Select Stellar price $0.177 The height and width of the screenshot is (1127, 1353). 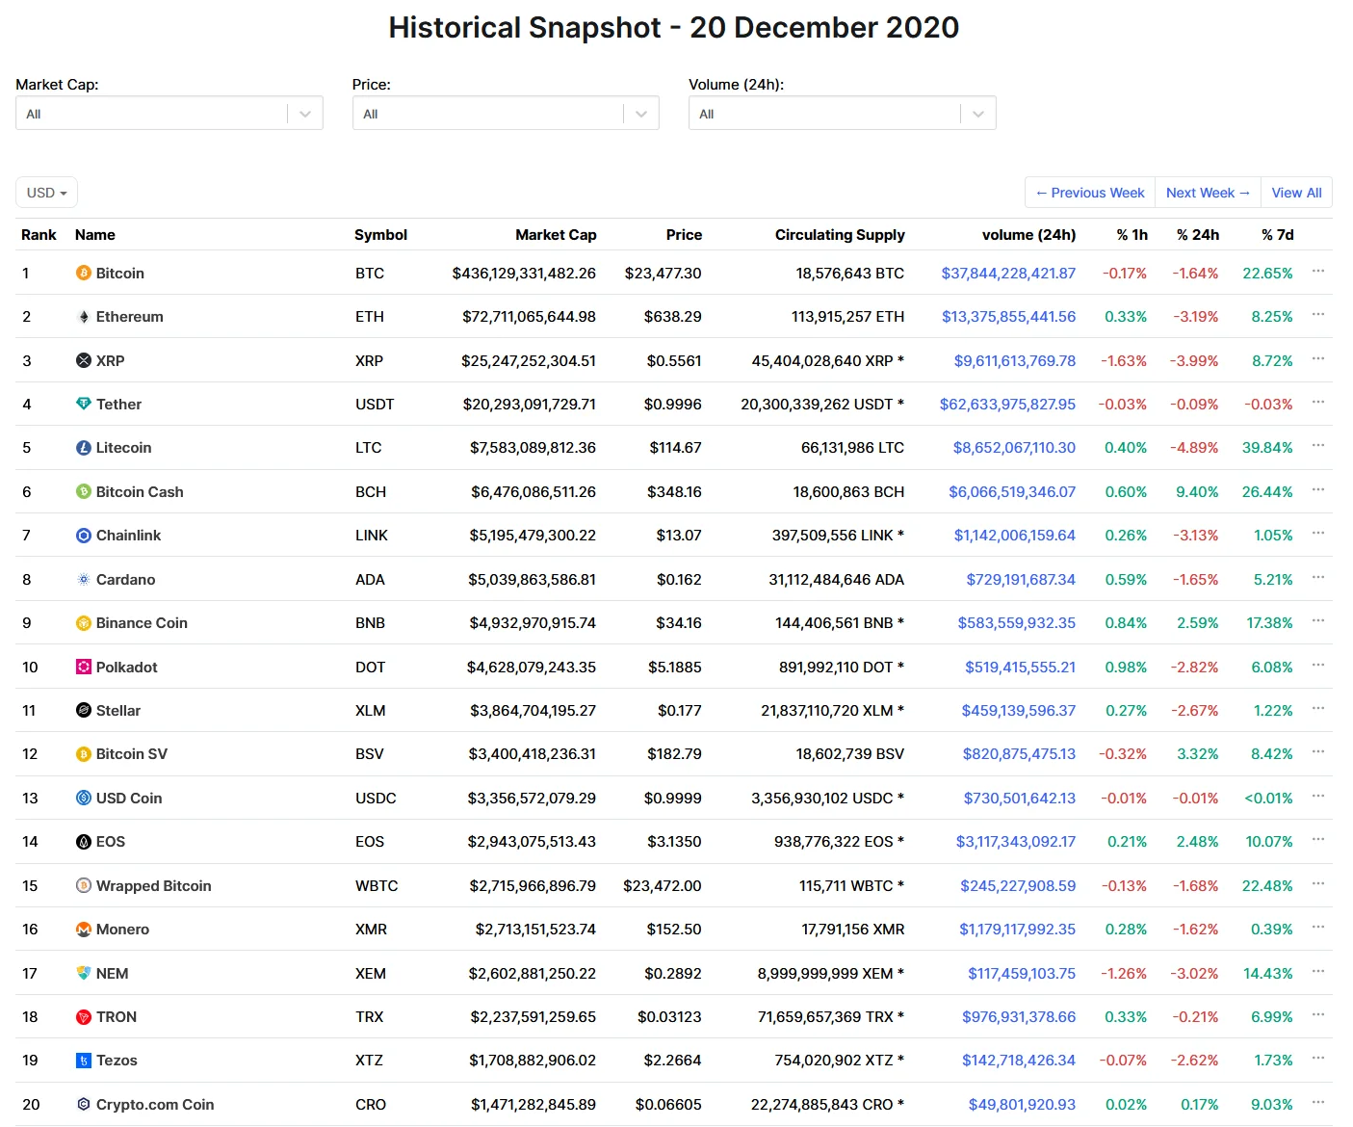pyautogui.click(x=680, y=711)
